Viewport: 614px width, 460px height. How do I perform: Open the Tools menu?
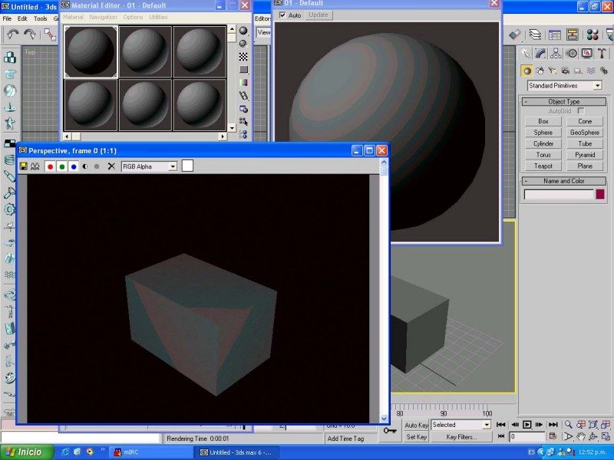tap(41, 18)
